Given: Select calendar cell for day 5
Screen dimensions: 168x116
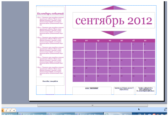Looking at the screenshot, I should 102,54.
